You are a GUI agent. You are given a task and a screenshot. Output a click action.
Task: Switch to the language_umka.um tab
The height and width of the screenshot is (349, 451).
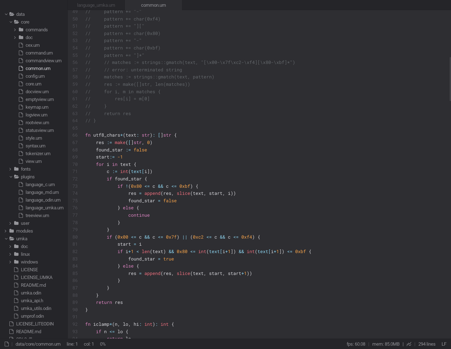click(x=96, y=5)
